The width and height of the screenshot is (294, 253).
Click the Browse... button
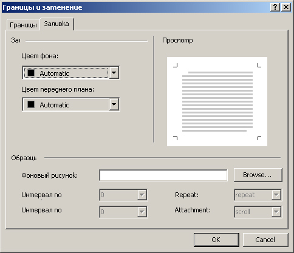tap(258, 175)
